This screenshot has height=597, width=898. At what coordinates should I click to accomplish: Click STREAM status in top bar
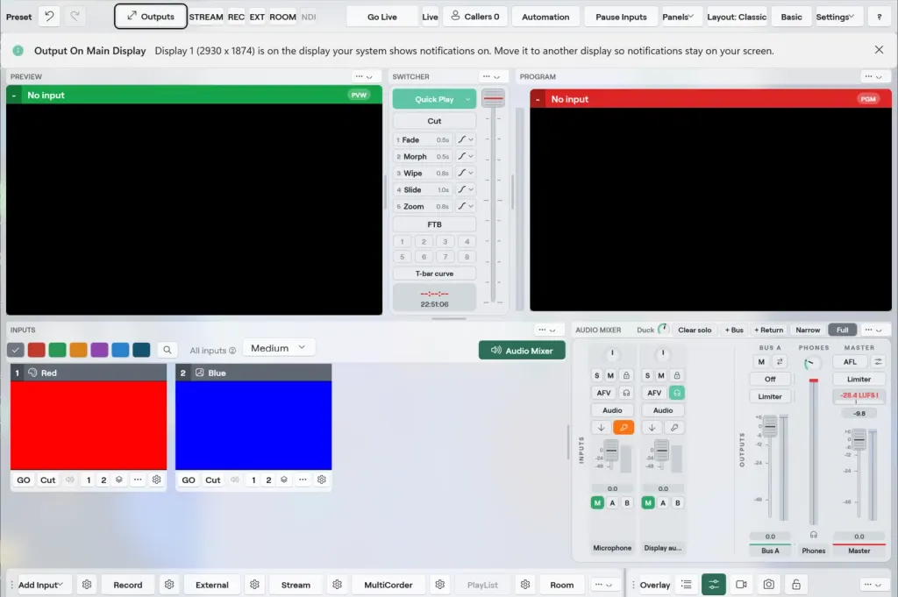(x=206, y=17)
